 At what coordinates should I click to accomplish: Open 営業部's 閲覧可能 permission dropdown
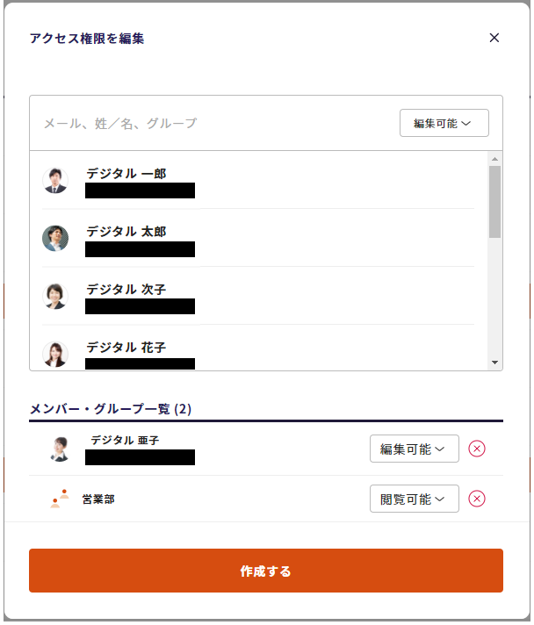coord(414,499)
